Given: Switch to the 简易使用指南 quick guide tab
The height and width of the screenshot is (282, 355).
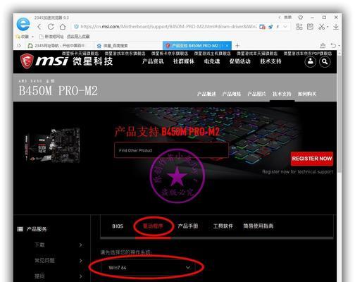Looking at the screenshot, I should click(259, 226).
